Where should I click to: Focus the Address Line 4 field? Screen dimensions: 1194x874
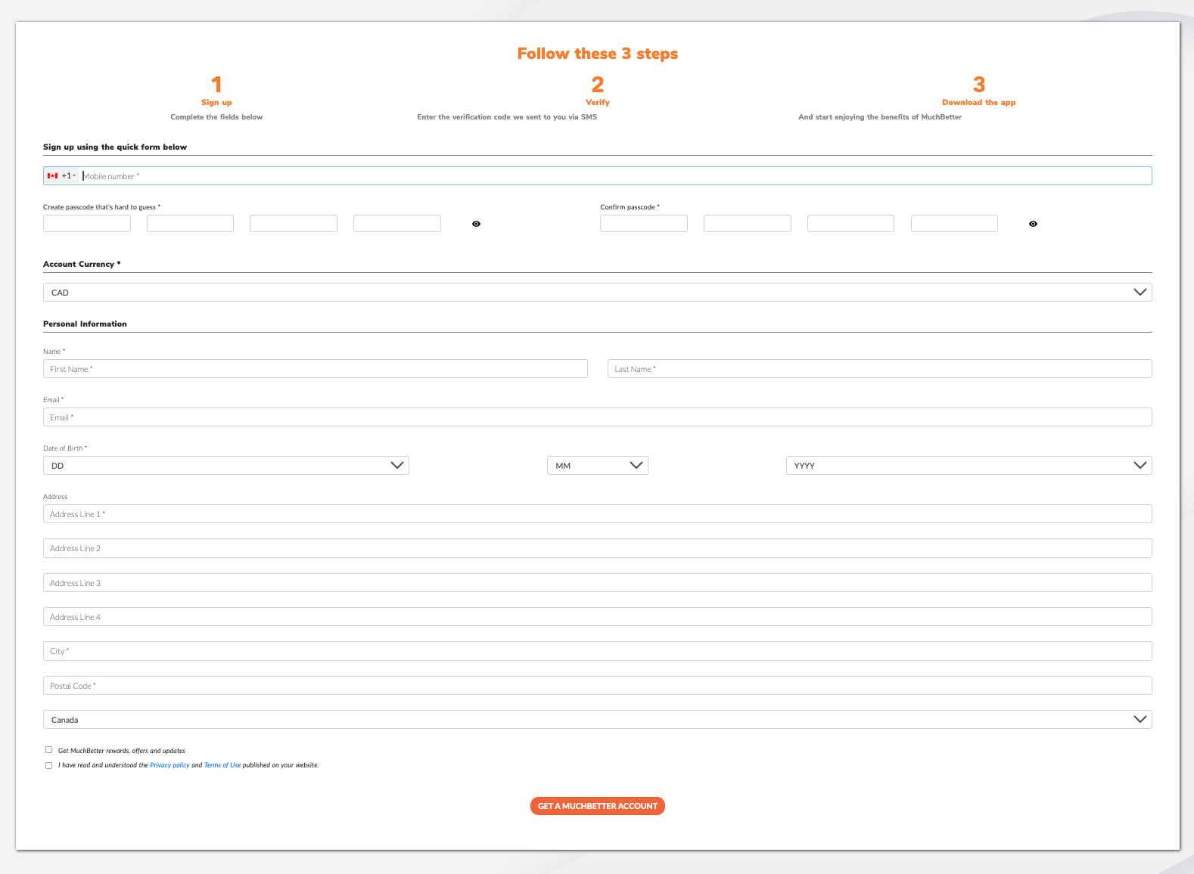[x=597, y=617]
